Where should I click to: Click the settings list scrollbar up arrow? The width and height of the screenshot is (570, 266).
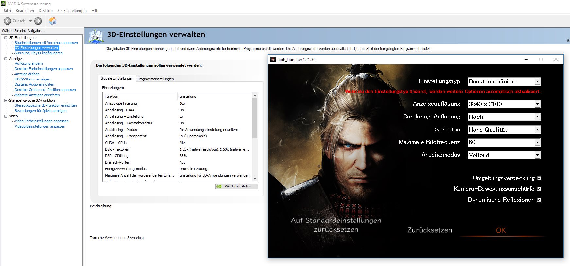click(255, 95)
